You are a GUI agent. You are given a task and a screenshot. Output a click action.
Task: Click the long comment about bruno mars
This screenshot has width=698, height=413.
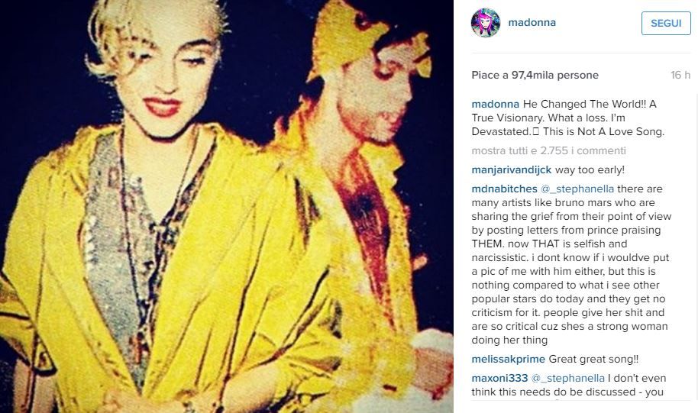pos(571,264)
